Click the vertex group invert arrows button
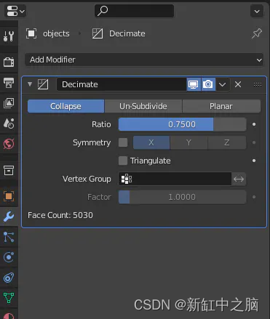The height and width of the screenshot is (319, 270). click(239, 179)
